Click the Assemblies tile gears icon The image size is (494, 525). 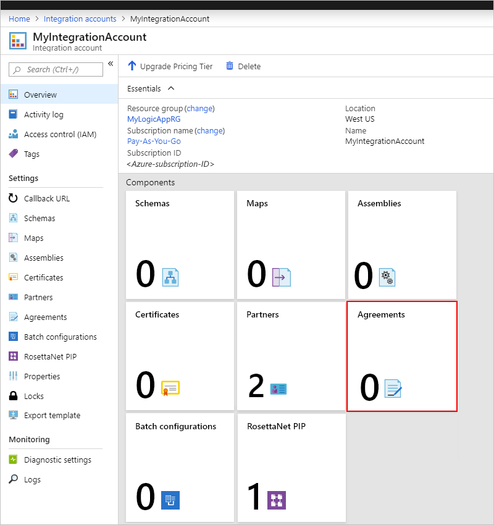tap(387, 277)
